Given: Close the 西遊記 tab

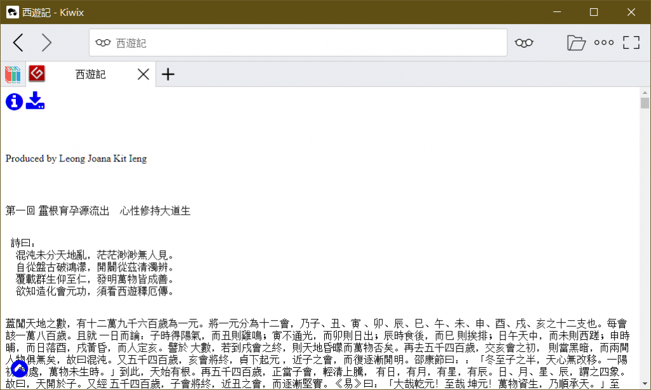Looking at the screenshot, I should (143, 75).
